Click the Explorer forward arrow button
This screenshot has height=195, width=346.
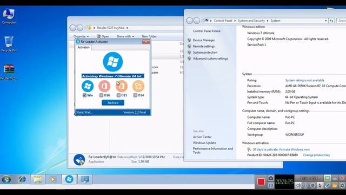click(80, 28)
